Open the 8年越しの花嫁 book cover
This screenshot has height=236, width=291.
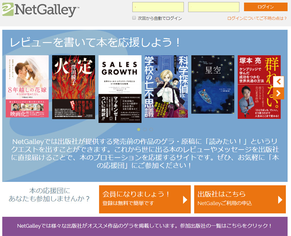point(27,86)
